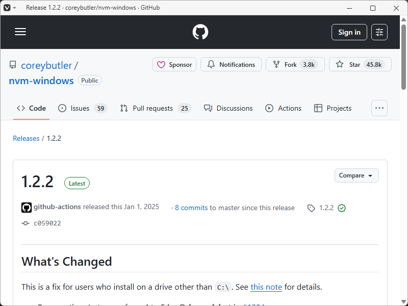Click the Sponsor heart icon
This screenshot has height=306, width=408.
(162, 64)
